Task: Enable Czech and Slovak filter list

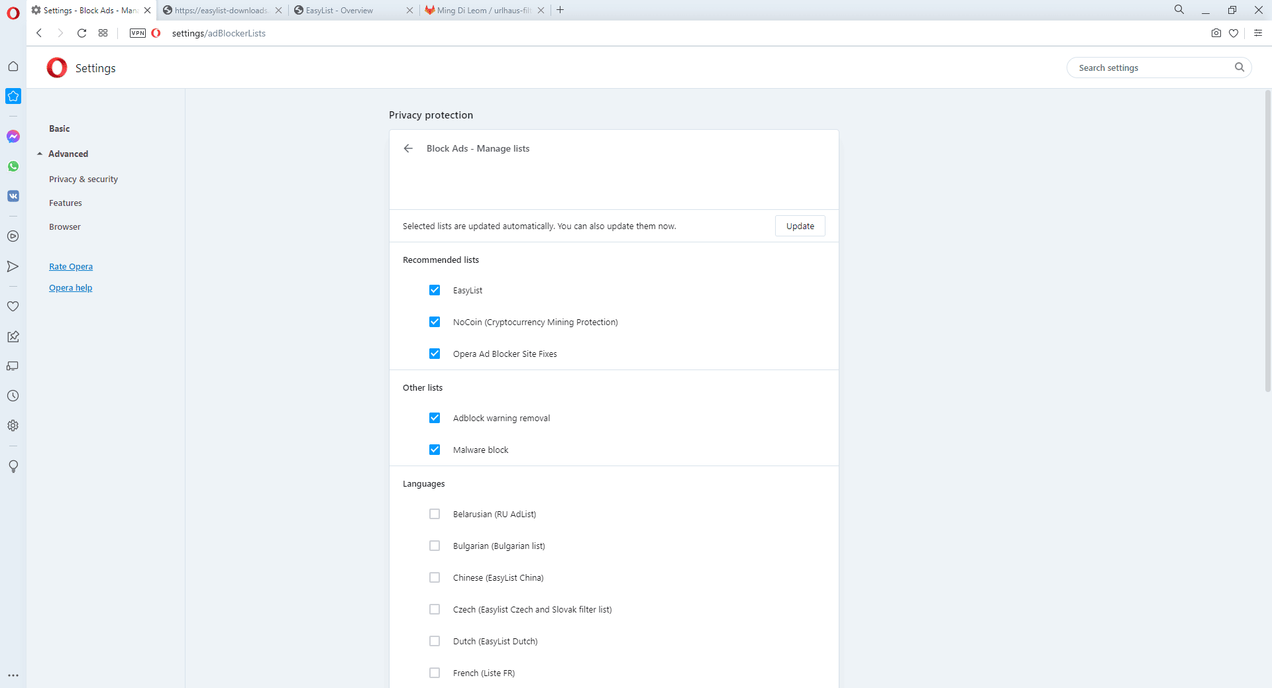Action: click(x=435, y=609)
